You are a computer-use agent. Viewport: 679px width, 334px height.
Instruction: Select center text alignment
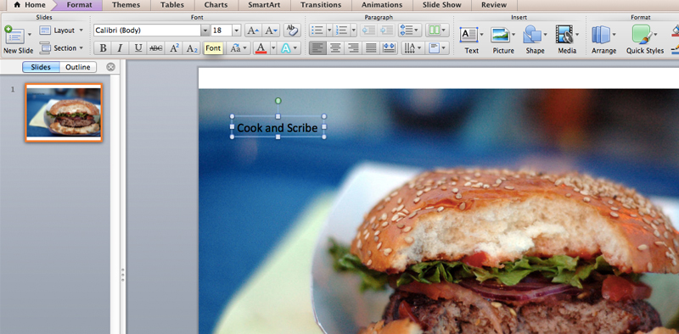(x=335, y=48)
